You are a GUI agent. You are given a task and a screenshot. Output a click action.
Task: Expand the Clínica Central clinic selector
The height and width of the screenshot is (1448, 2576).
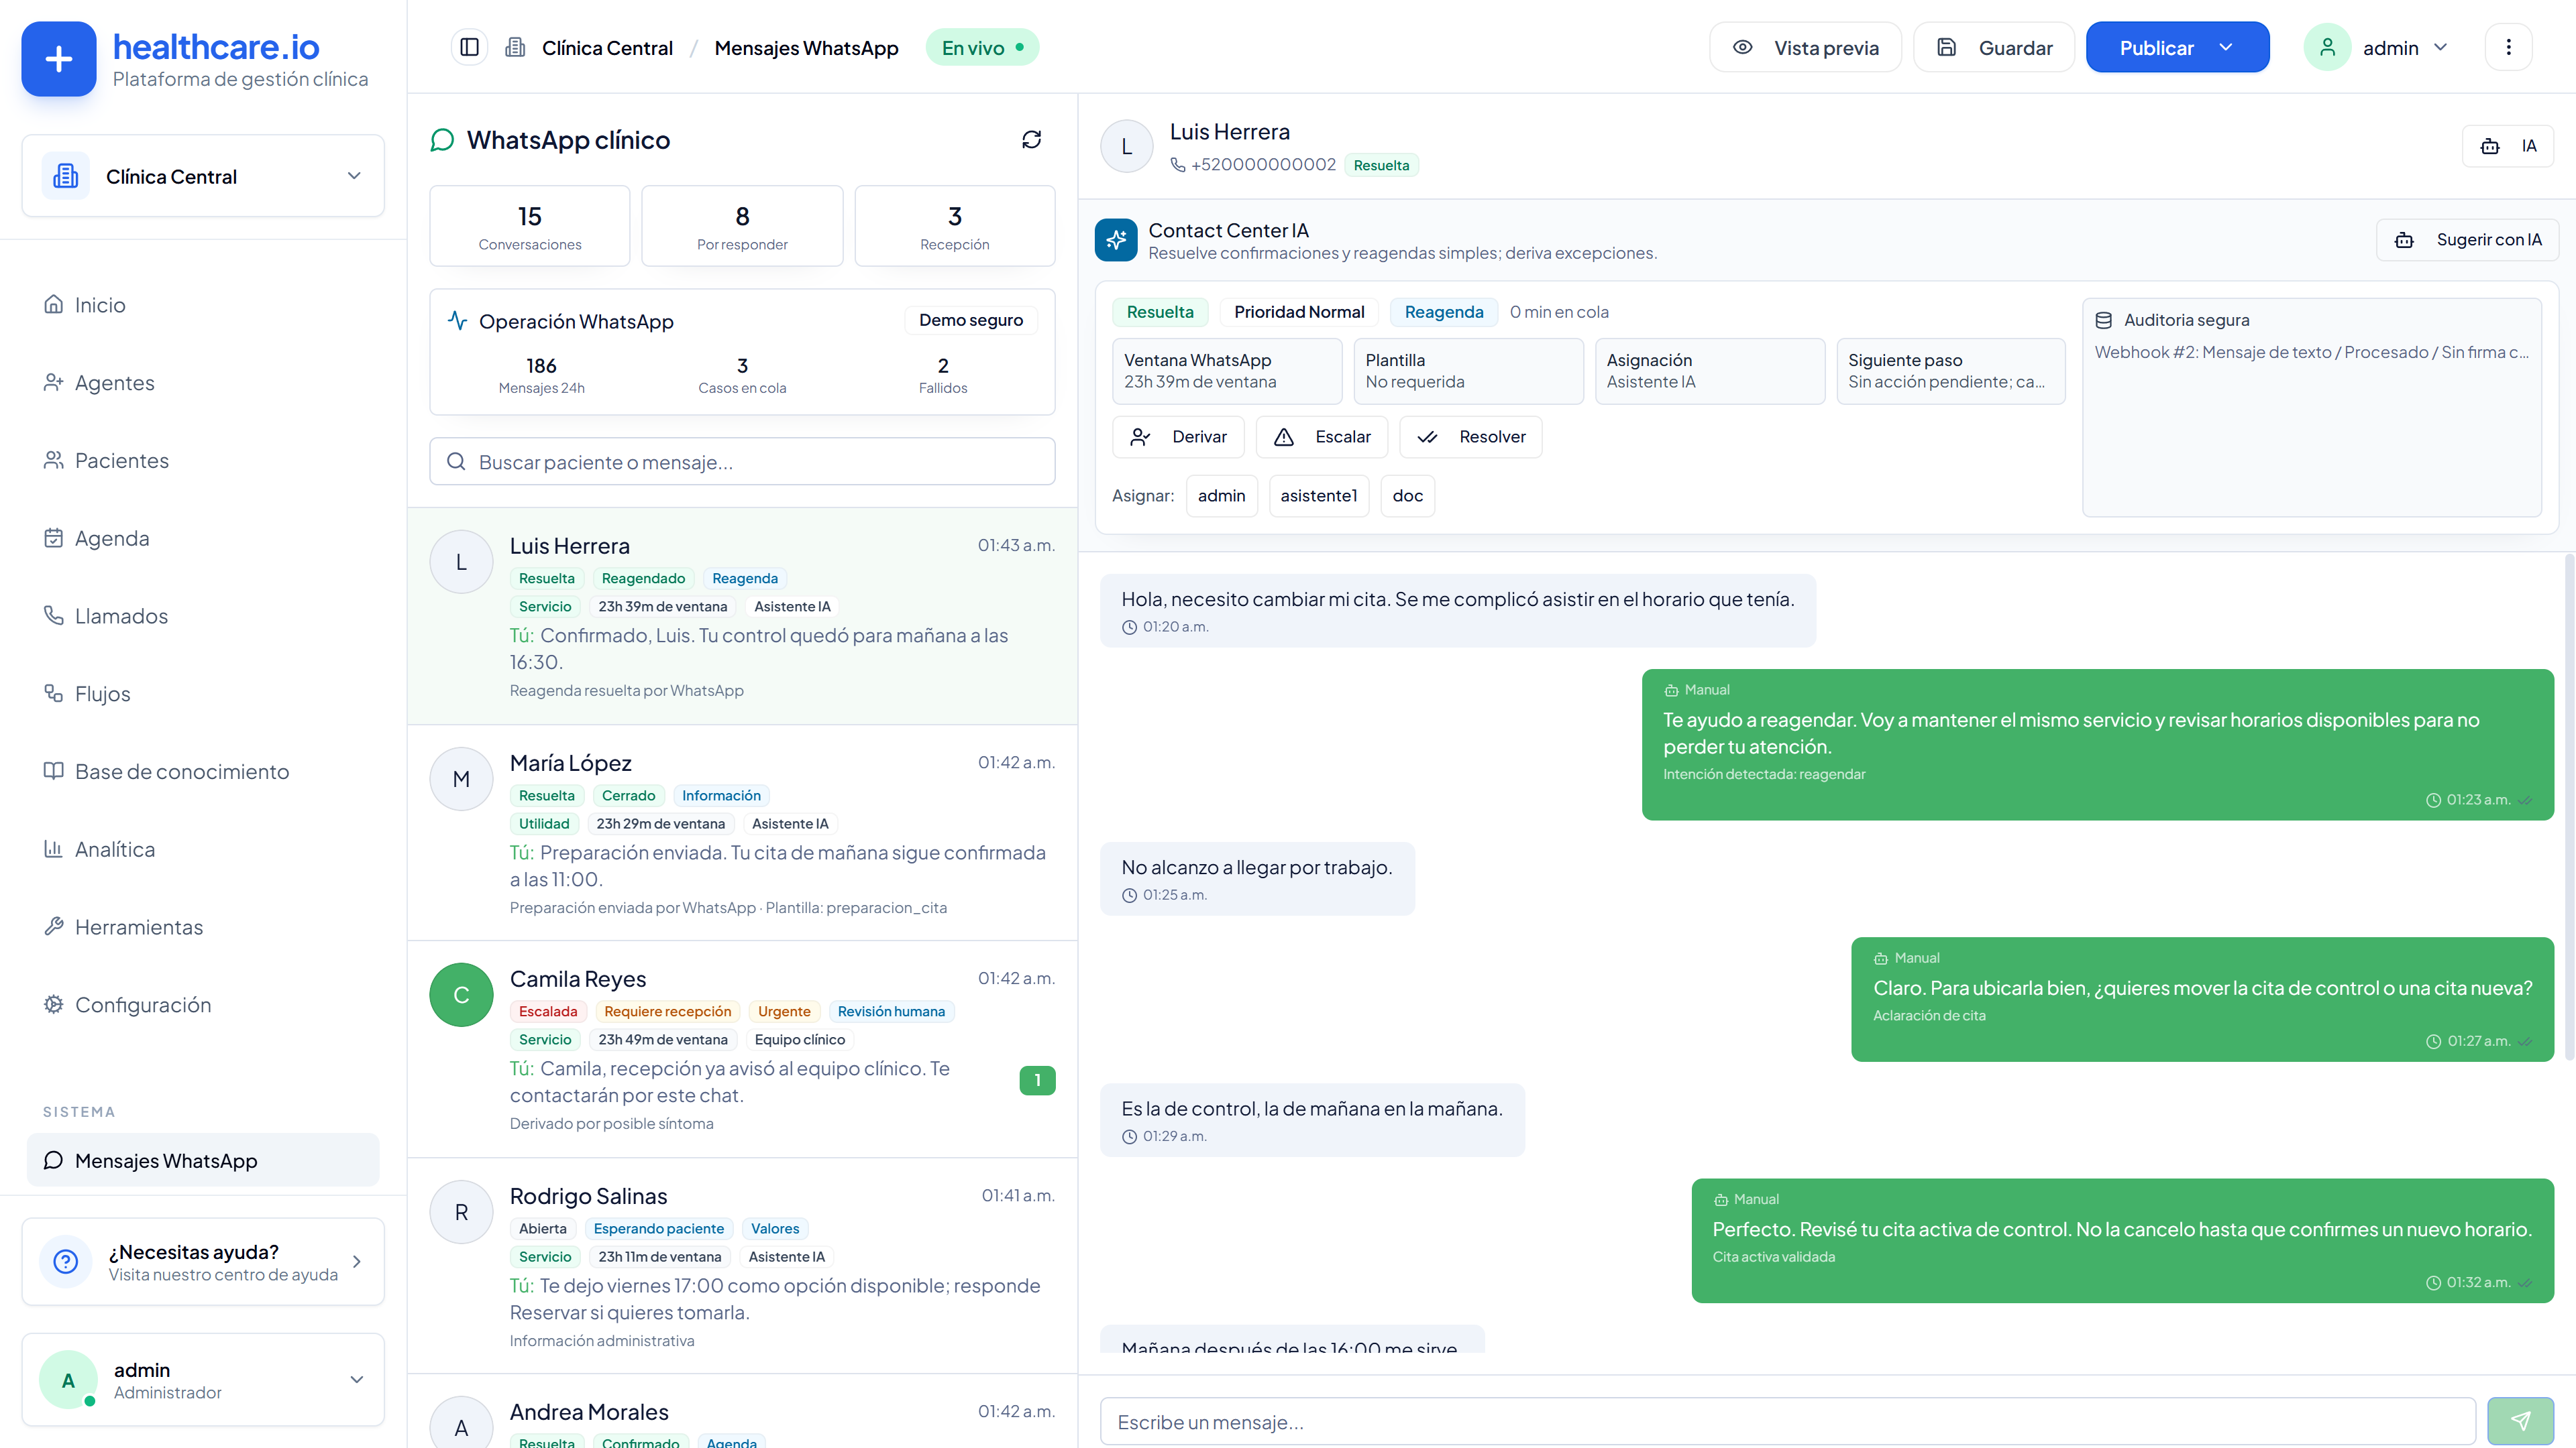(203, 176)
